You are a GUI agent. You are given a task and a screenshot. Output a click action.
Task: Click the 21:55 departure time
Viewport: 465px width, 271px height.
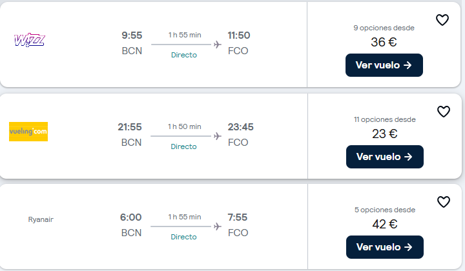point(130,127)
